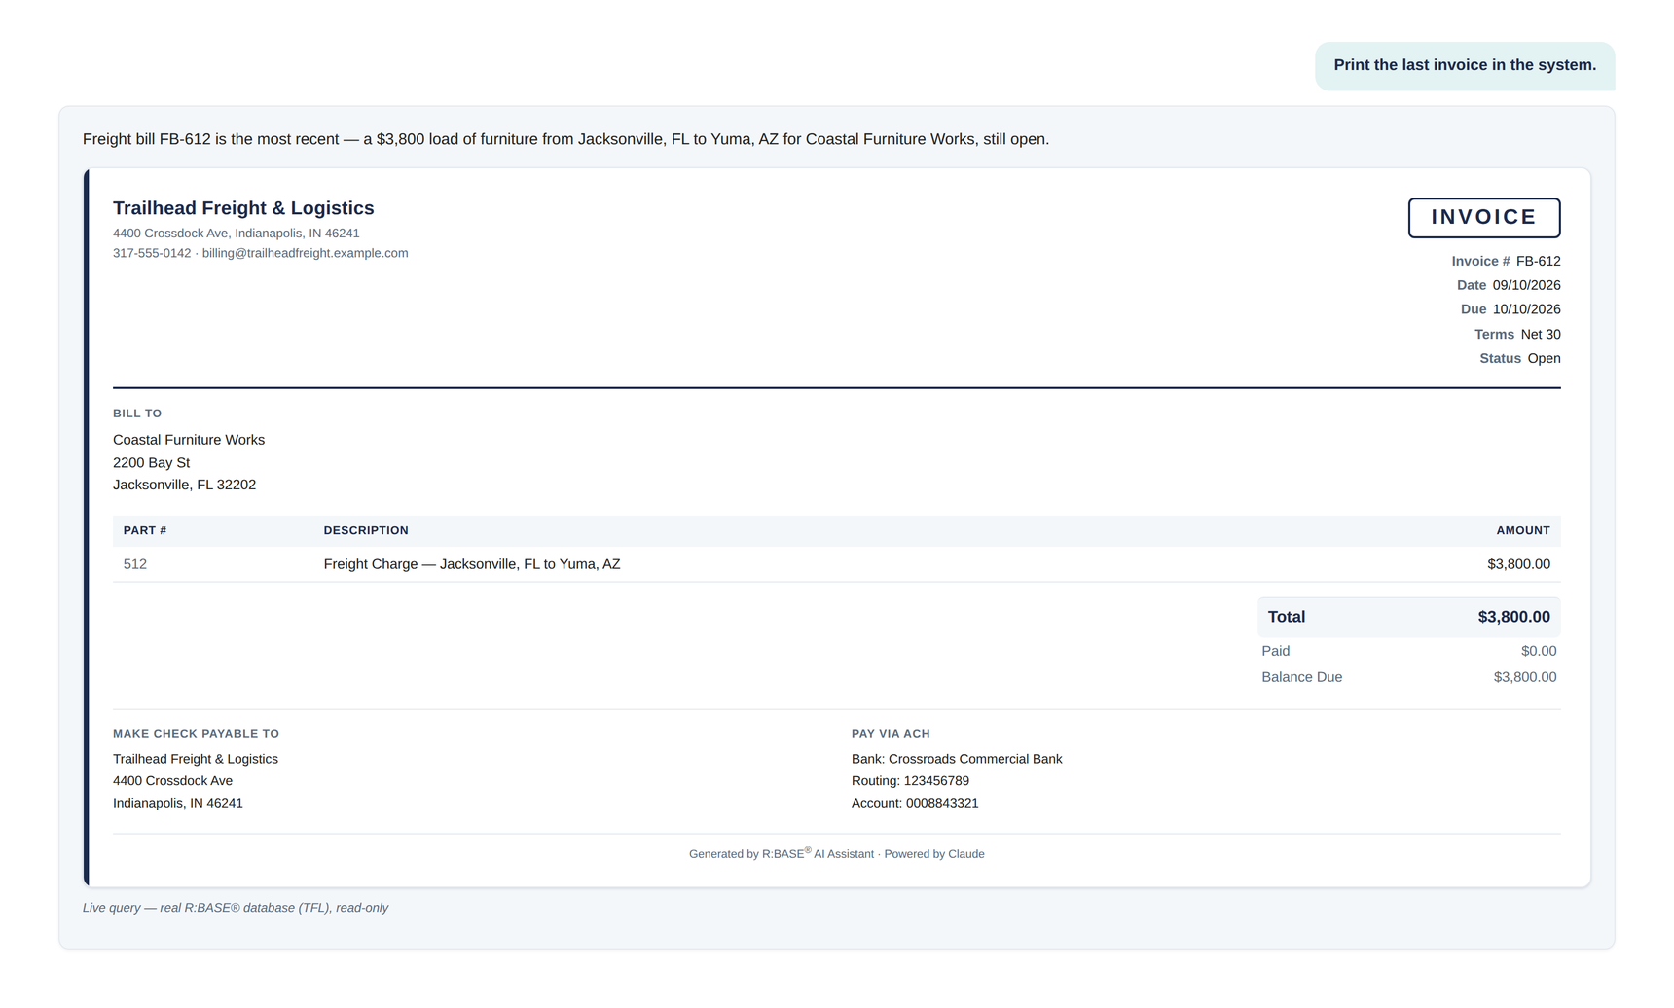Image resolution: width=1674 pixels, height=1008 pixels.
Task: Click the AMOUNT column header
Action: tap(1523, 530)
